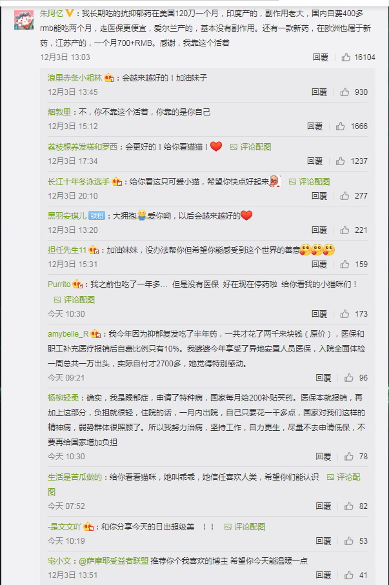The width and height of the screenshot is (389, 585).
Task: Reply to 生活是苦瓜做的's cat comment
Action: click(323, 506)
